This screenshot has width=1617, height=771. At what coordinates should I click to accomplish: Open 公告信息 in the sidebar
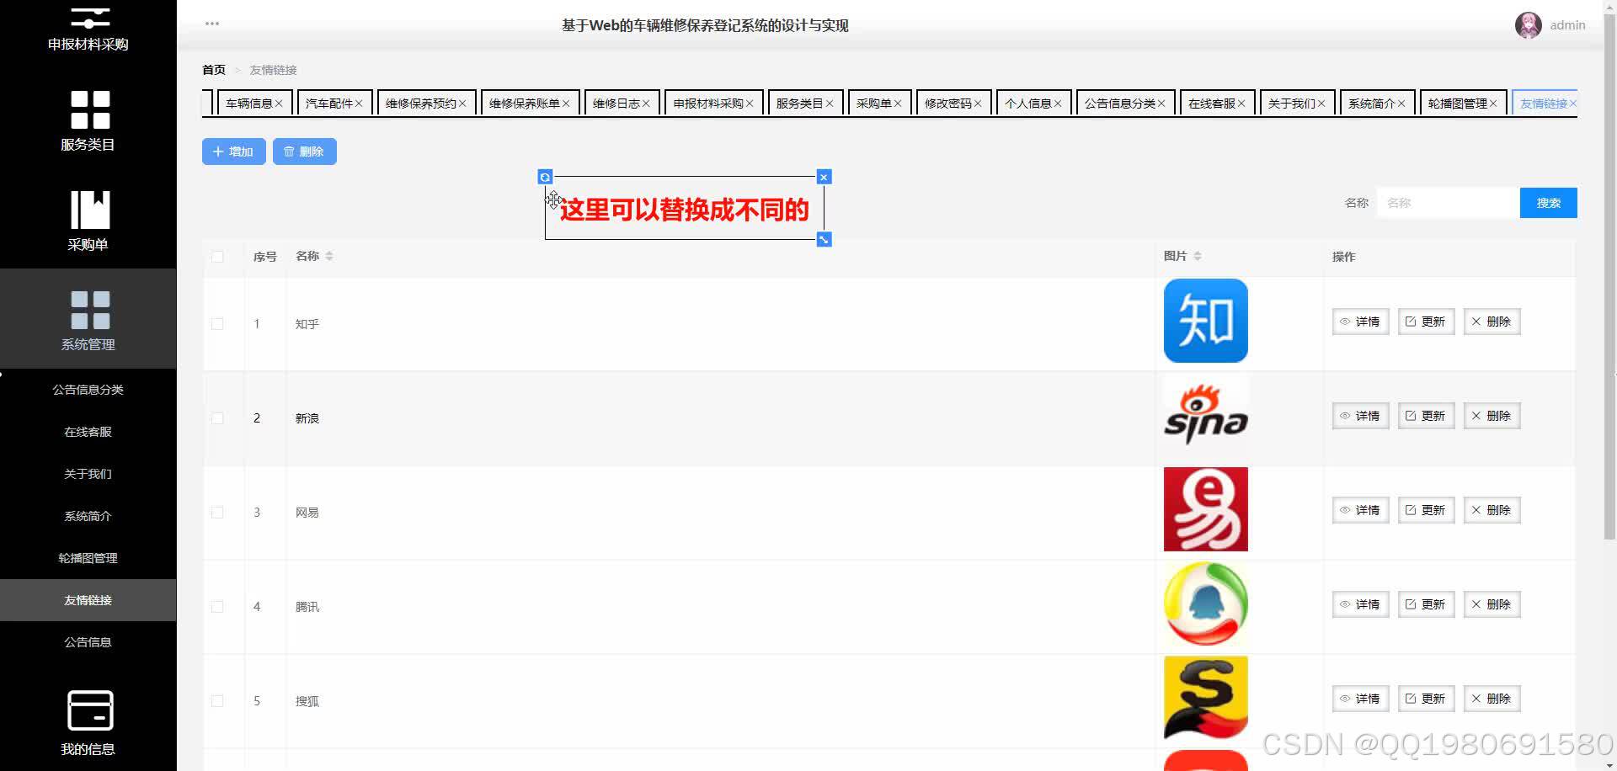click(88, 642)
